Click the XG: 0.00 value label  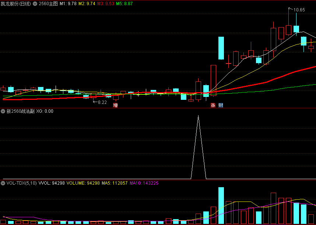[x=45, y=111]
